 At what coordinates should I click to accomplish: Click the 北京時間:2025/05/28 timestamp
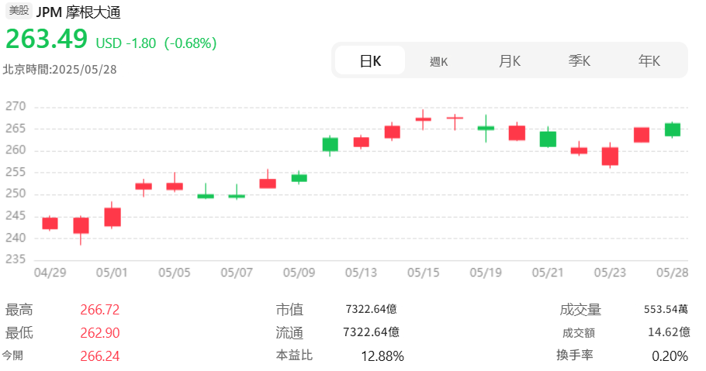(x=60, y=70)
